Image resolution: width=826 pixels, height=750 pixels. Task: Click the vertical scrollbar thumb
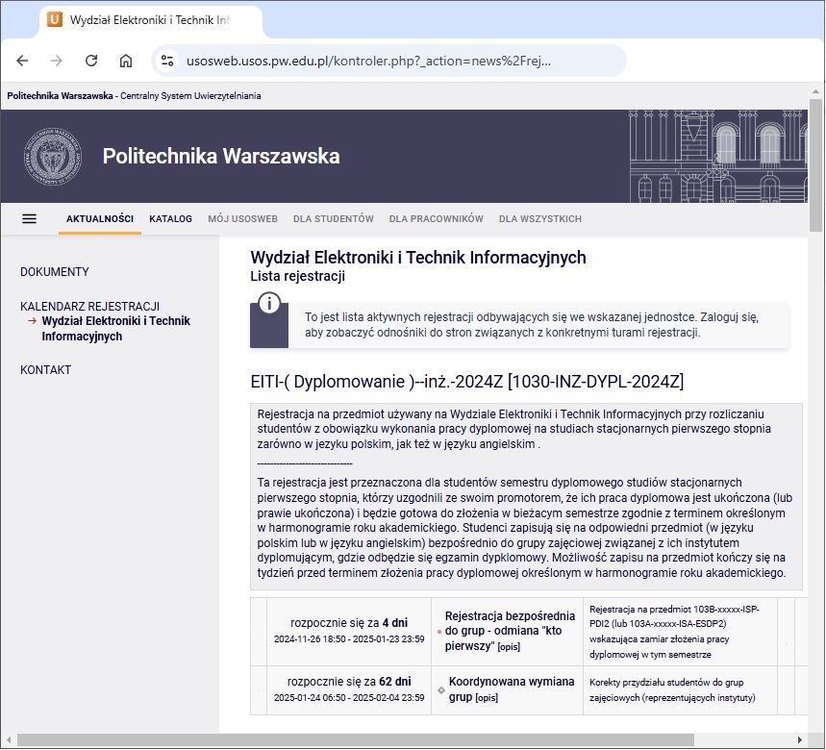coord(815,164)
